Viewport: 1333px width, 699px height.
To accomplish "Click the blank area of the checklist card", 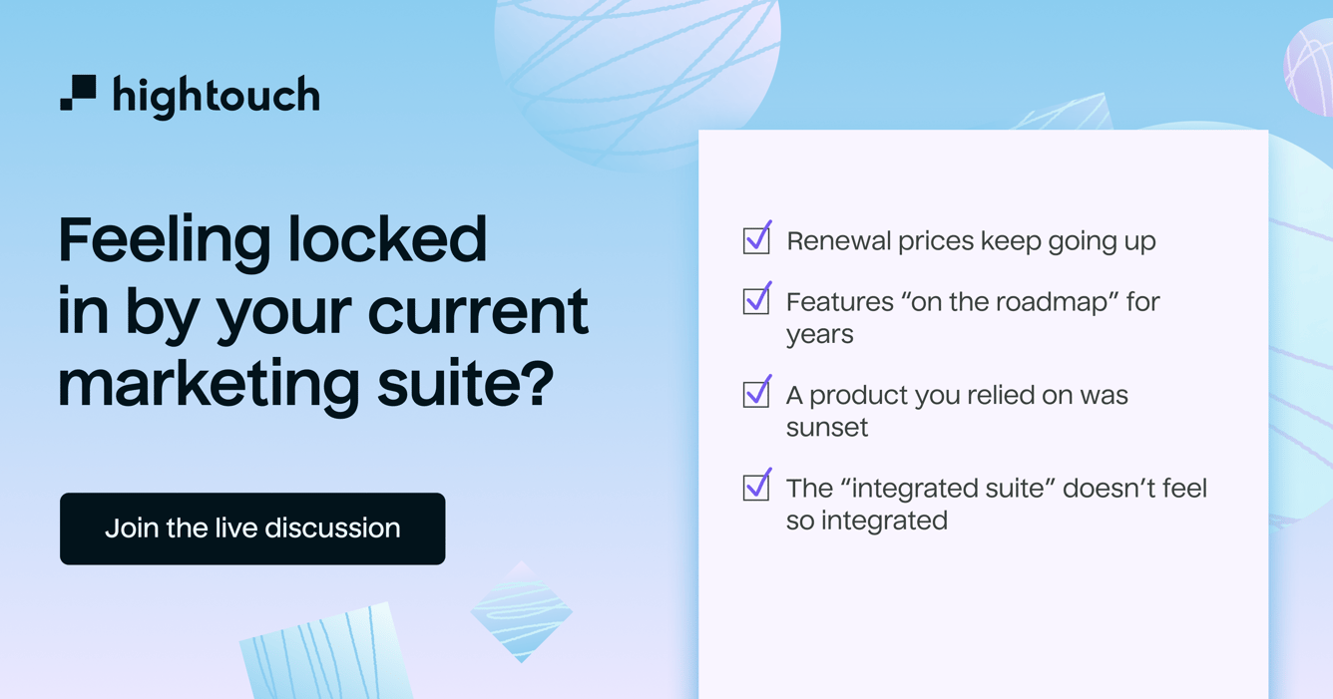I will 983,618.
